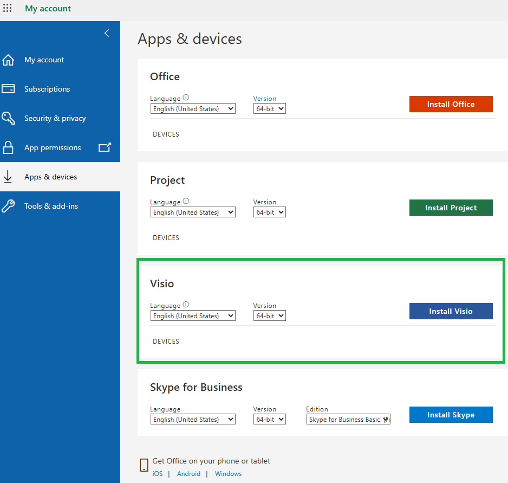Viewport: 508px width, 483px height.
Task: Click the padlock icon for App permissions
Action: 8,147
